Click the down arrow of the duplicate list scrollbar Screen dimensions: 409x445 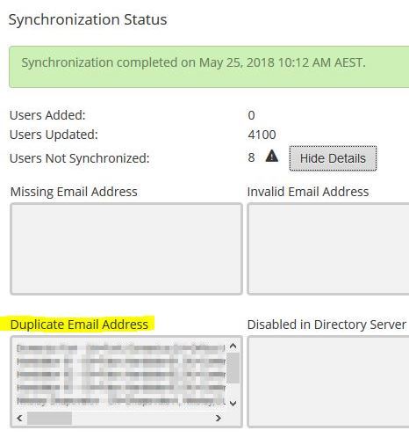point(233,404)
